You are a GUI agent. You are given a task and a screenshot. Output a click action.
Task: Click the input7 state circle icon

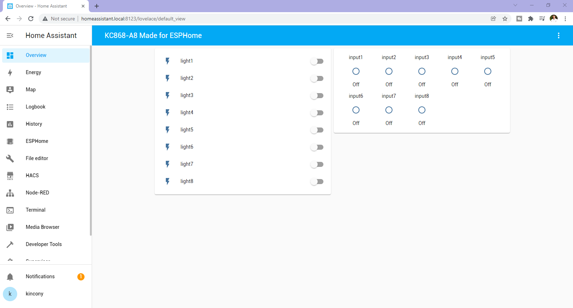coord(389,110)
